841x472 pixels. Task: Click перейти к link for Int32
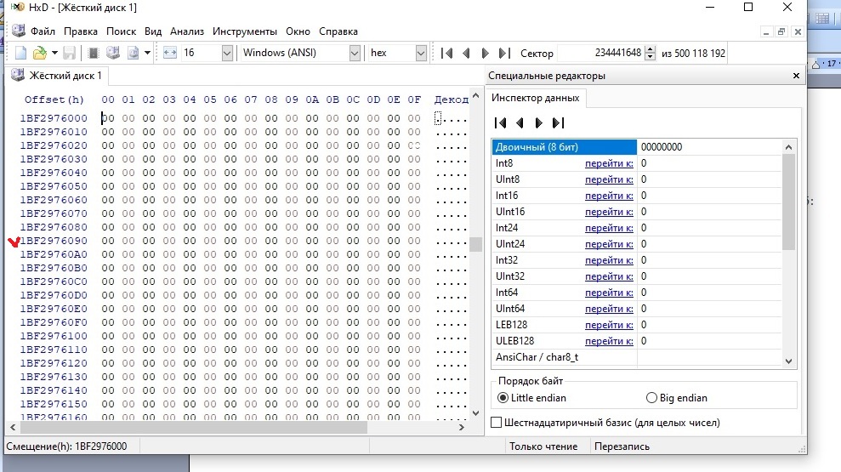click(x=609, y=260)
